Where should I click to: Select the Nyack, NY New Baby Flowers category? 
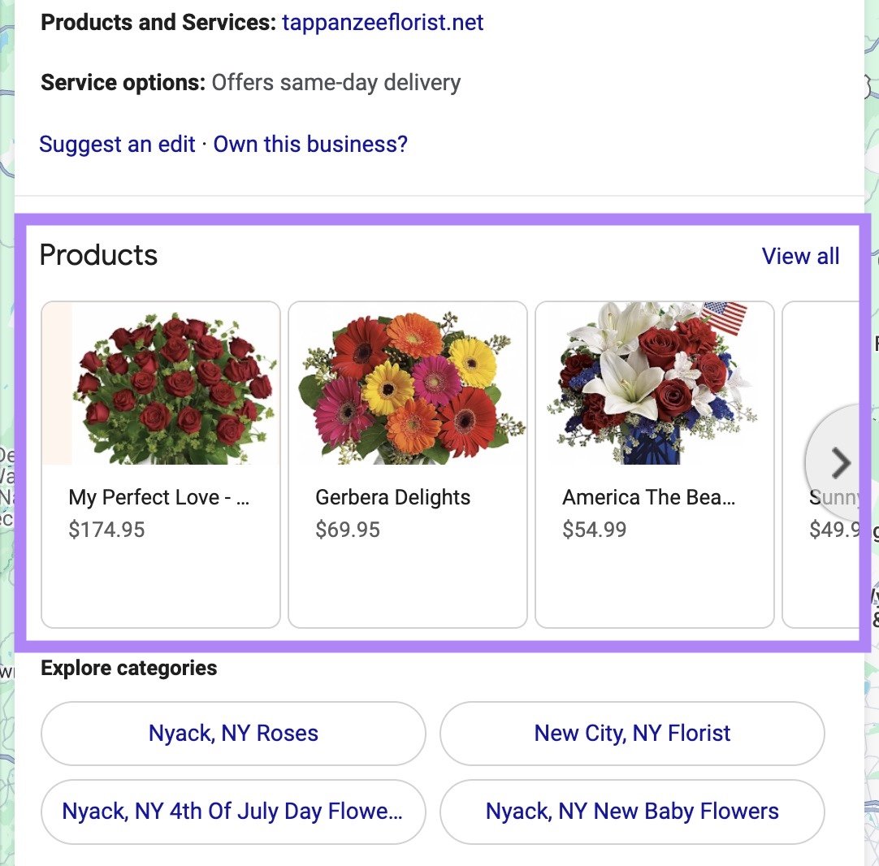(632, 811)
